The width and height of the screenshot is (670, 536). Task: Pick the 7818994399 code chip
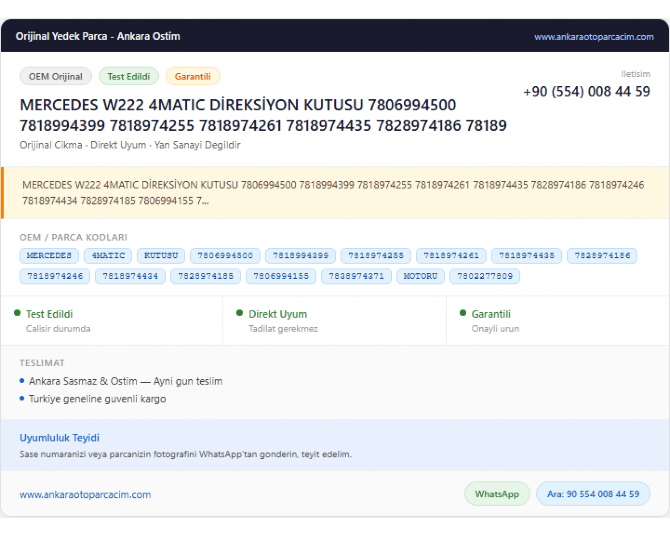tap(301, 256)
